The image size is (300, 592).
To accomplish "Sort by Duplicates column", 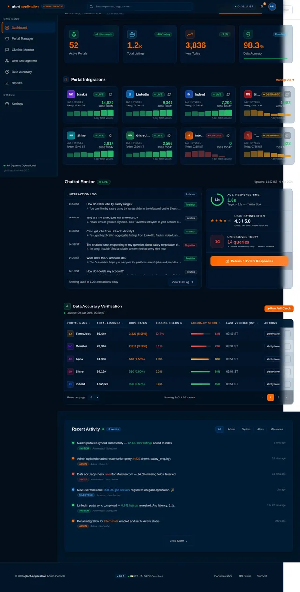I will tap(139, 323).
